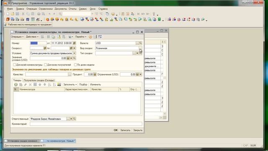Click the OK button
The height and width of the screenshot is (151, 268).
116,130
